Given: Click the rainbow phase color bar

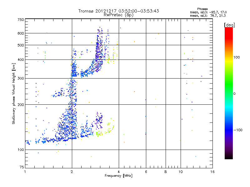Looking at the screenshot, I should (229, 93).
